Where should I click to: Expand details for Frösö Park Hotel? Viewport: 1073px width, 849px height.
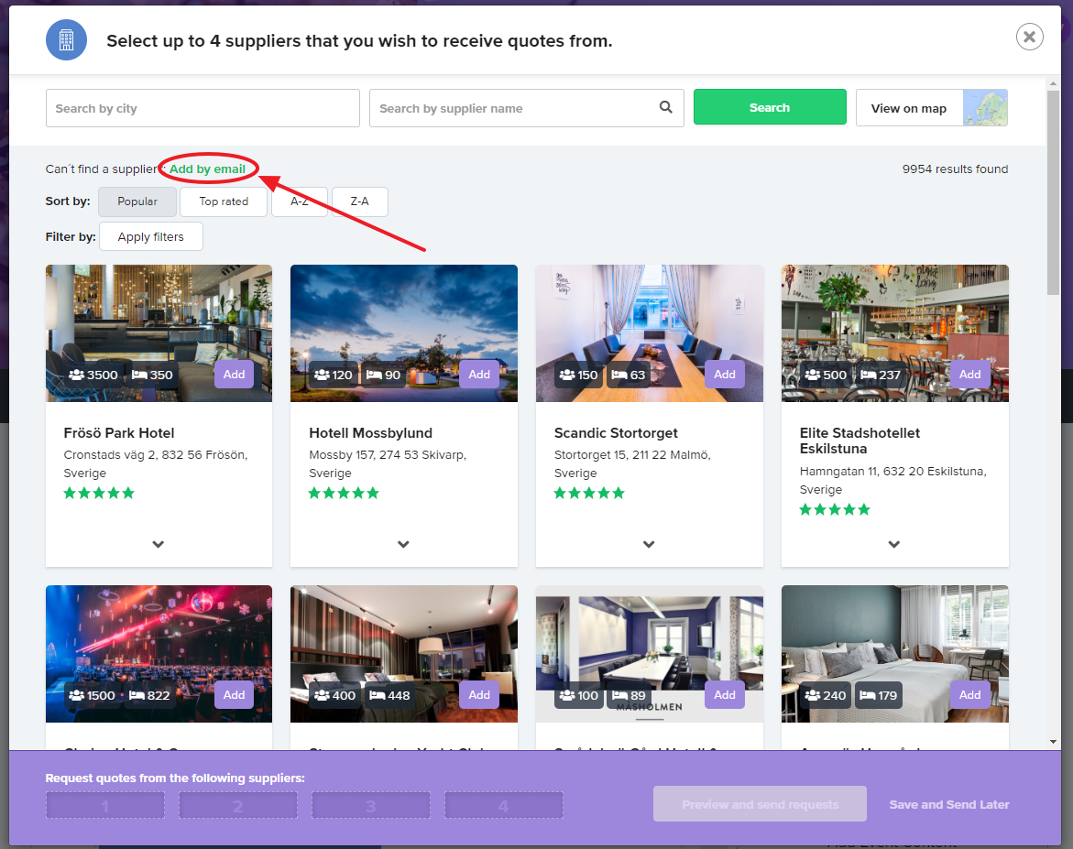pos(159,545)
